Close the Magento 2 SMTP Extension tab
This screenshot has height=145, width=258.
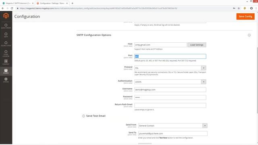pos(33,3)
